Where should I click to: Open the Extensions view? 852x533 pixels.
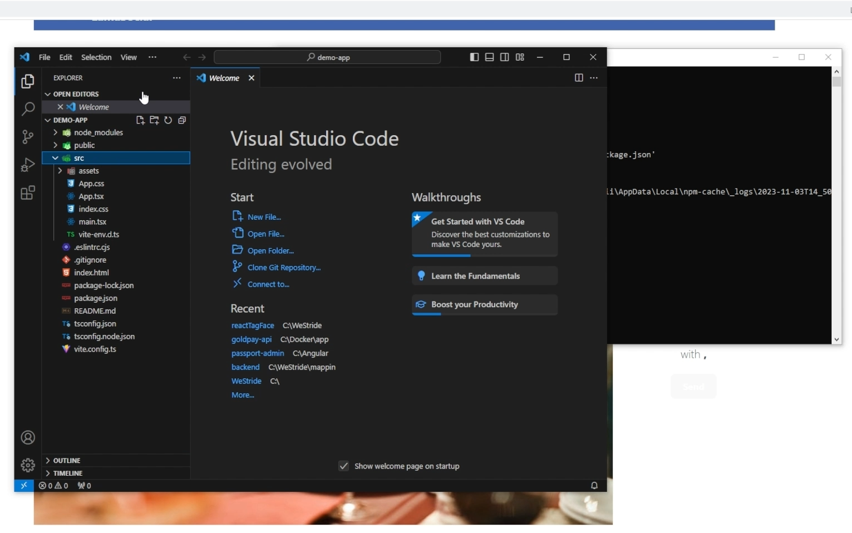coord(27,193)
